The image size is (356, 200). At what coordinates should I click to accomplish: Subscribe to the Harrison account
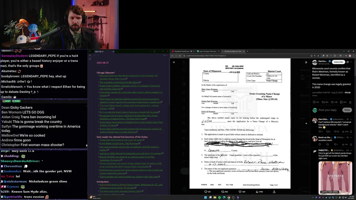[338, 62]
